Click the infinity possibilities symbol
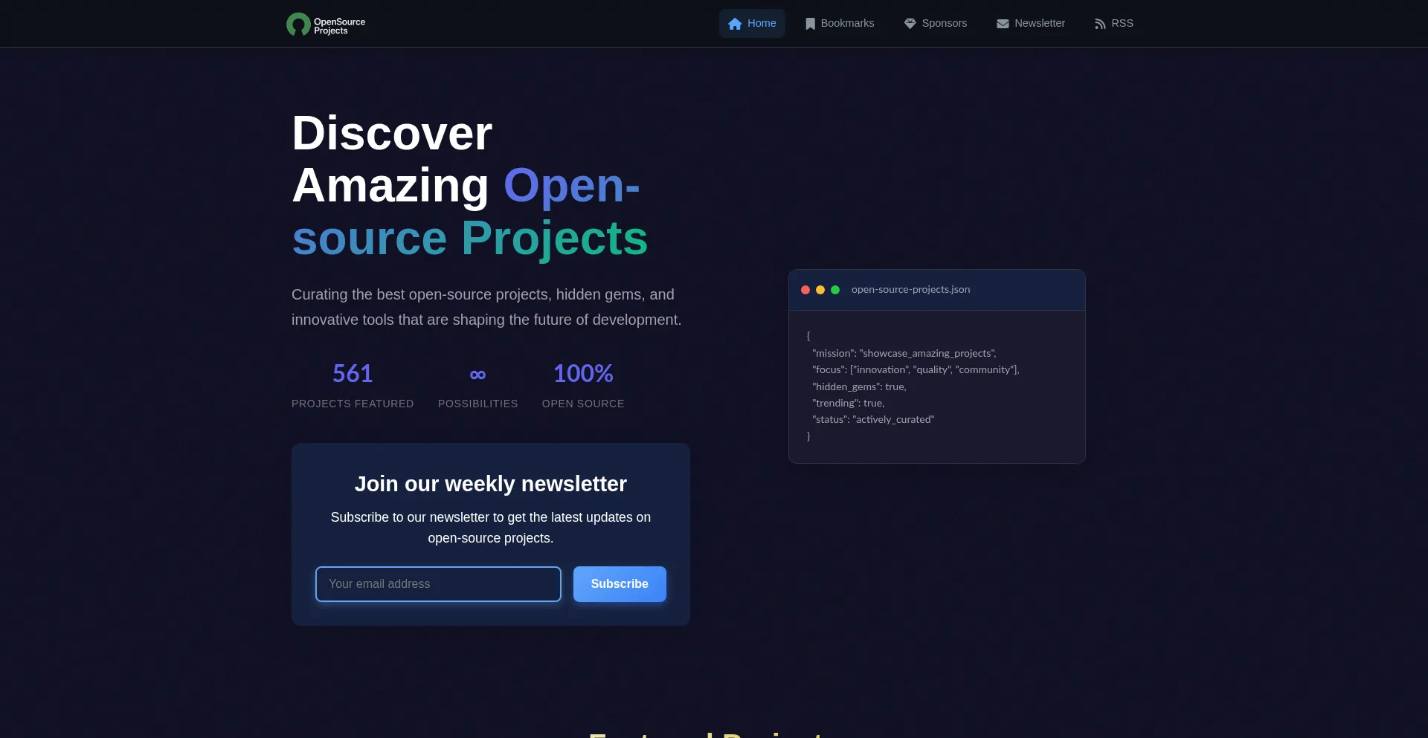The width and height of the screenshot is (1428, 738). 477,374
